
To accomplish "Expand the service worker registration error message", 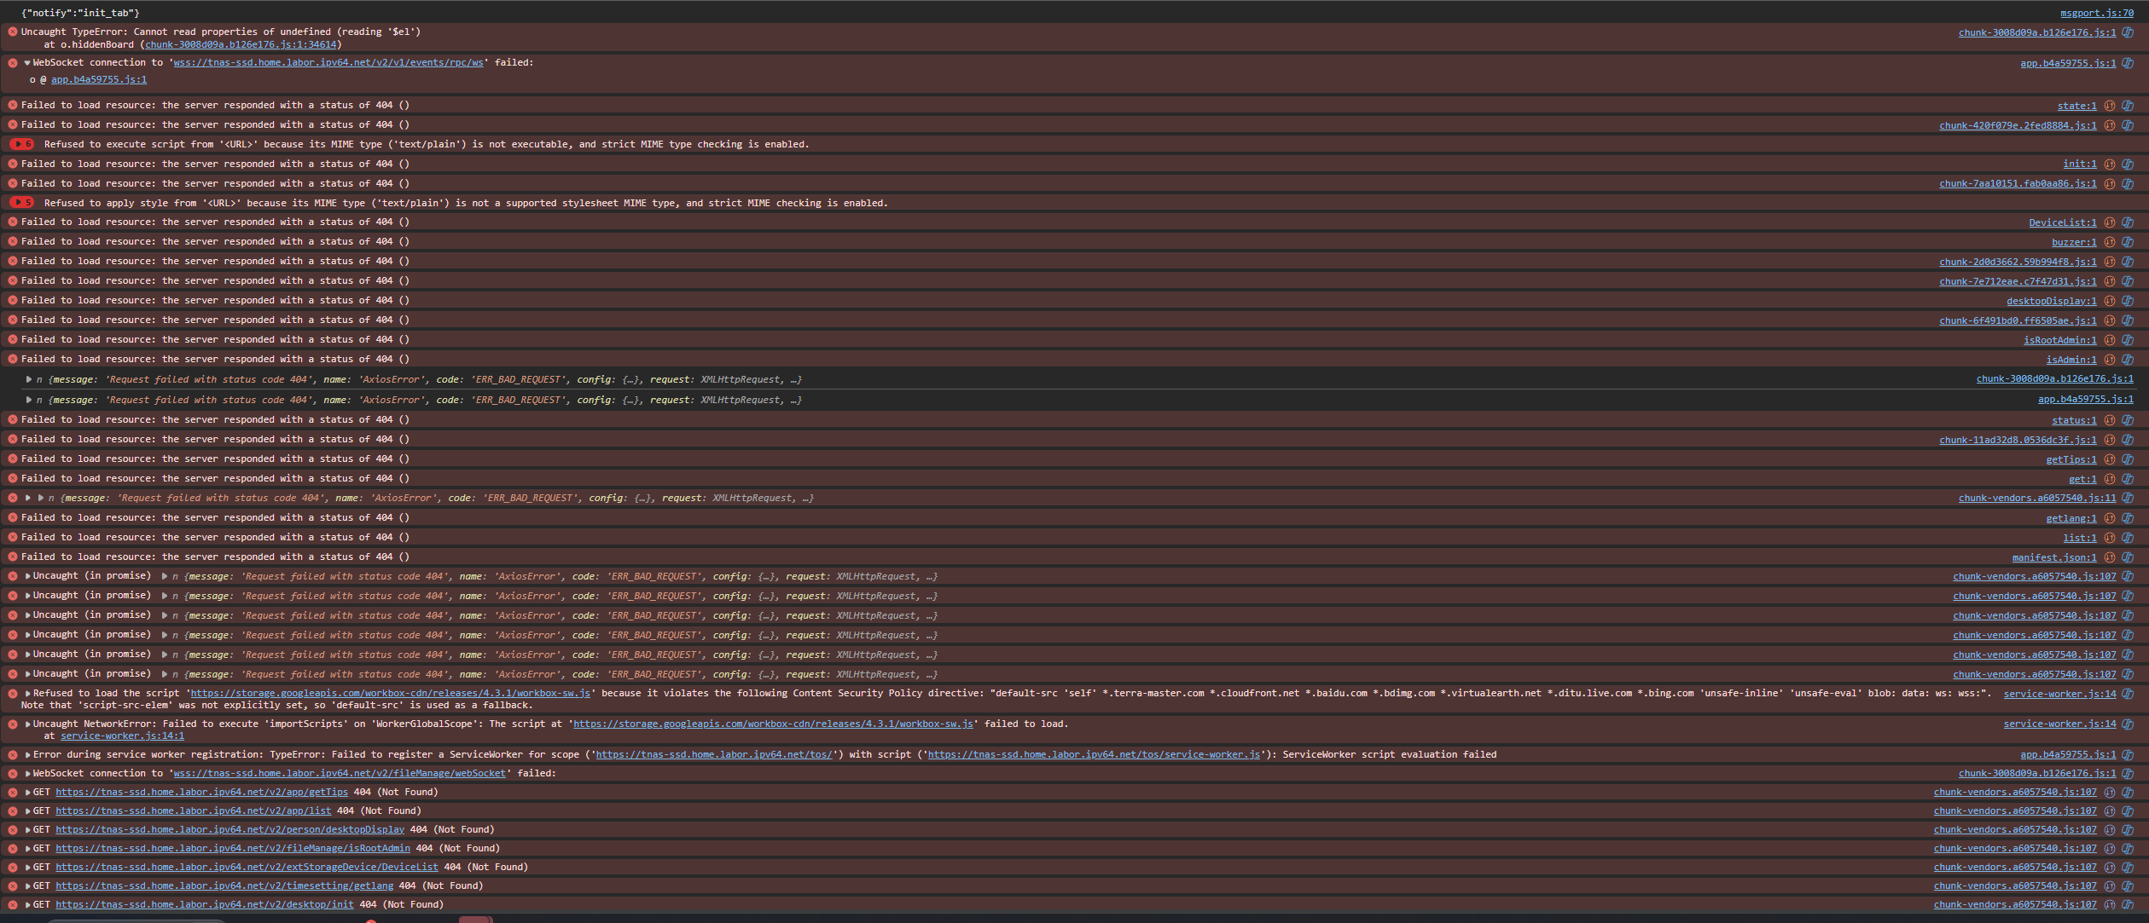I will click(27, 755).
